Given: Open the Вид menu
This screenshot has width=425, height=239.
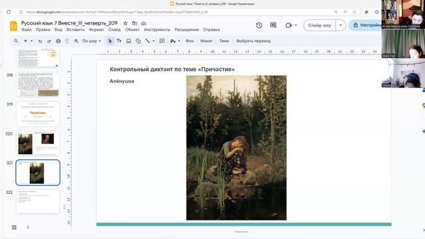Looking at the screenshot, I should [58, 29].
